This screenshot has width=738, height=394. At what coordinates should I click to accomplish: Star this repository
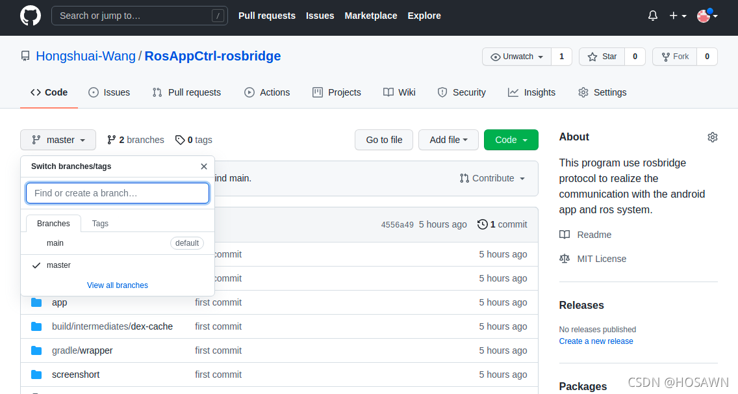coord(602,57)
